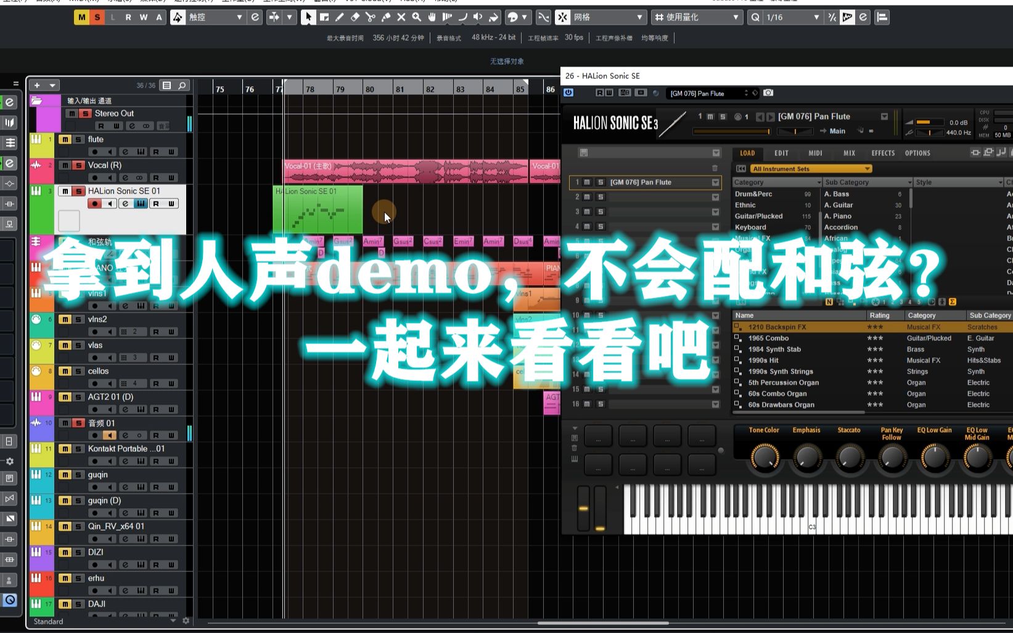This screenshot has width=1013, height=633.
Task: Click the Staccato knob
Action: (849, 458)
